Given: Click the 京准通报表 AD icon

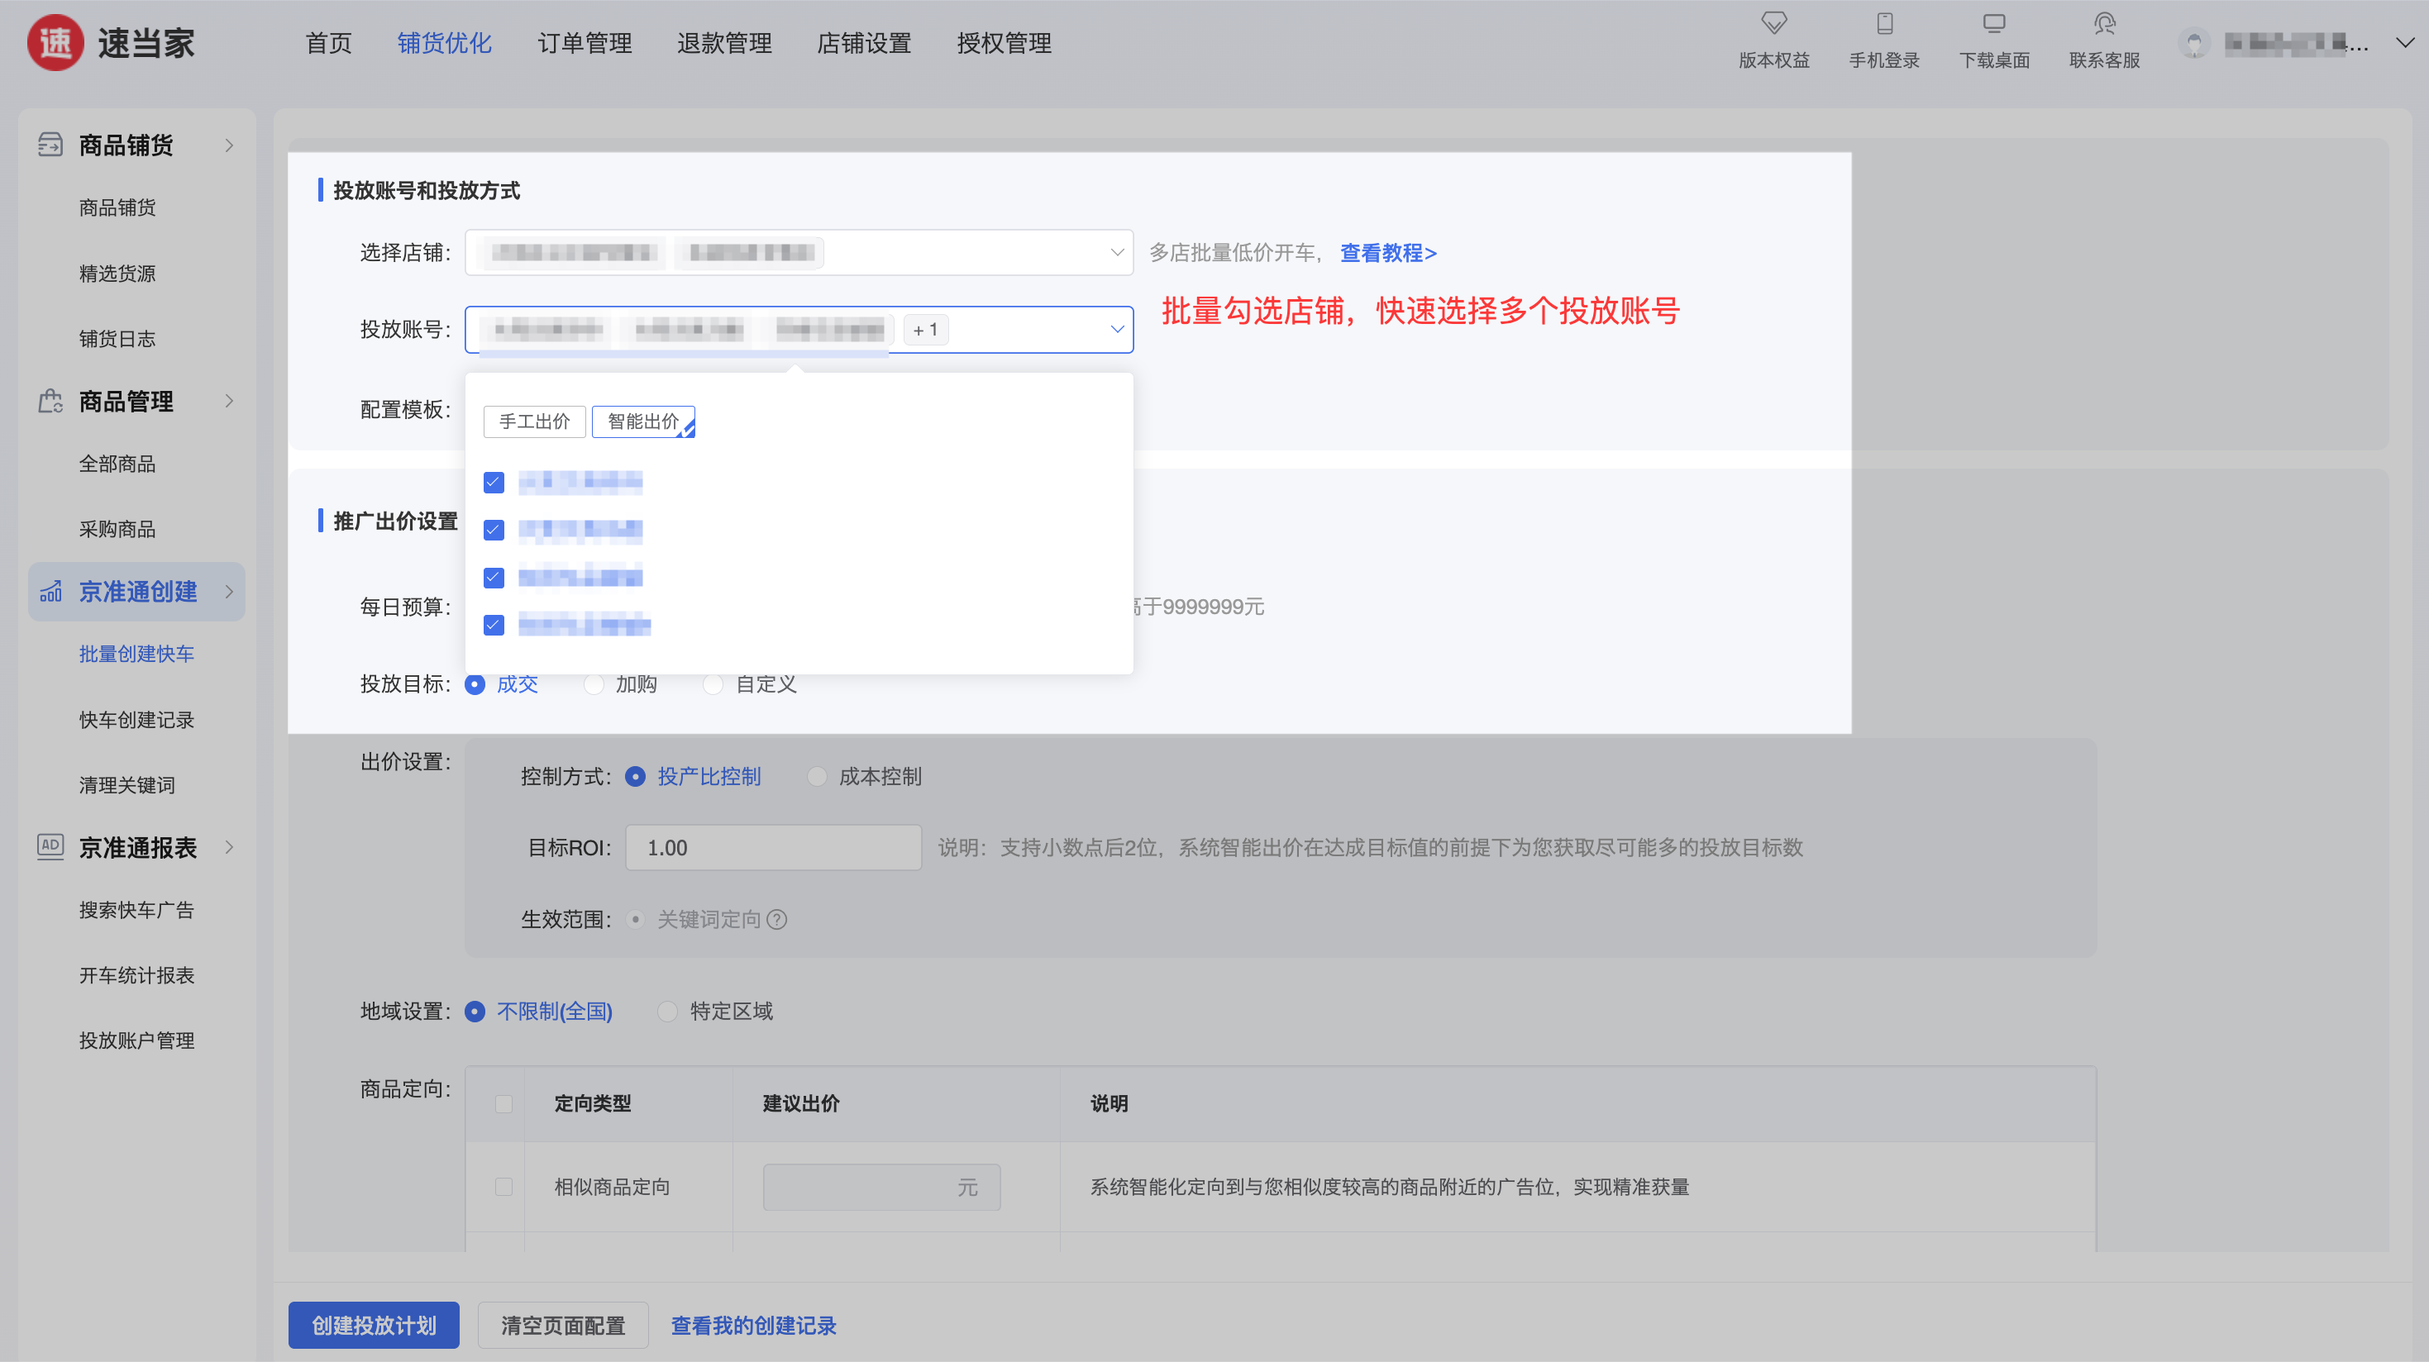Looking at the screenshot, I should click(x=50, y=846).
